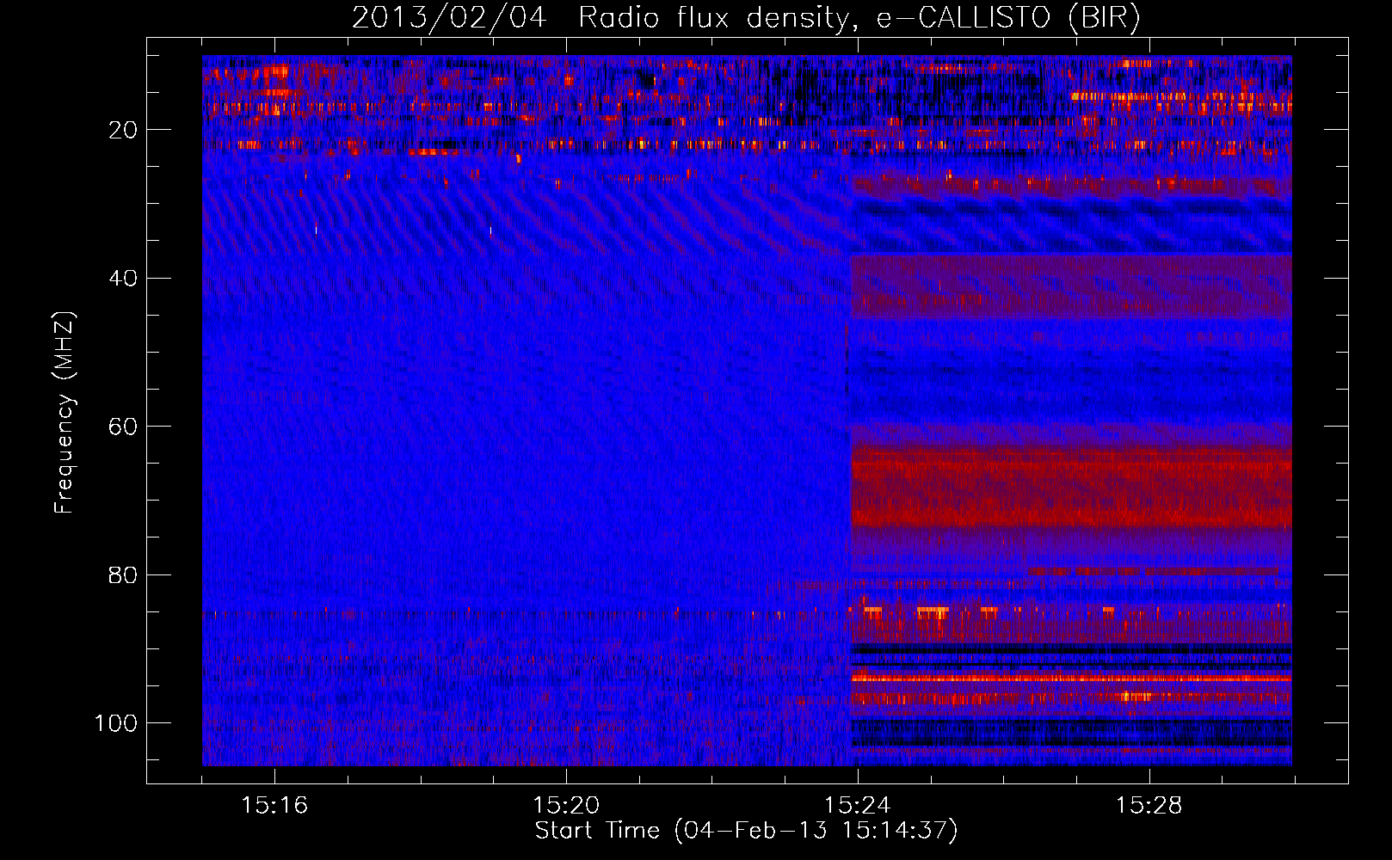Click the 100 frequency tick label
The width and height of the screenshot is (1392, 860).
tap(116, 723)
